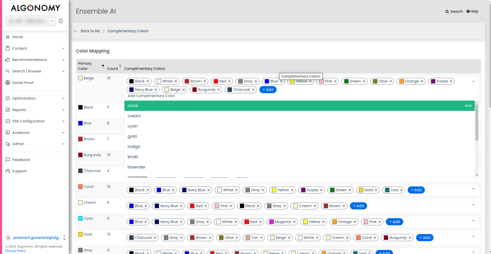Choose lavender in the color dropdown list
This screenshot has height=254, width=491.
[299, 167]
